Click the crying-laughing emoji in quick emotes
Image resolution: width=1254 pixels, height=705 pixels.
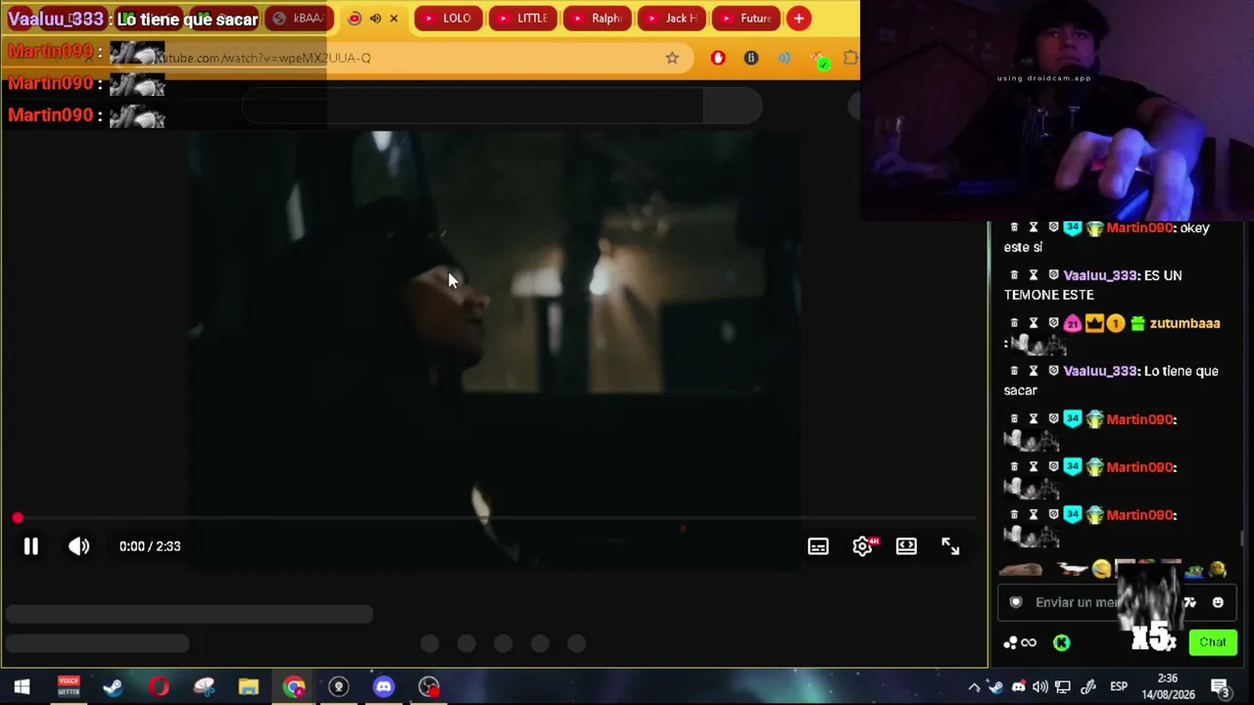pos(1102,569)
